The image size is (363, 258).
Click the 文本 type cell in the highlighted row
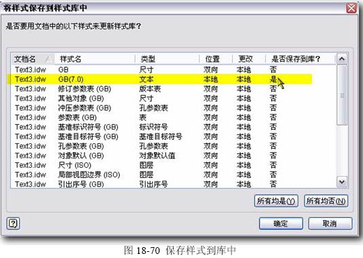pyautogui.click(x=146, y=79)
